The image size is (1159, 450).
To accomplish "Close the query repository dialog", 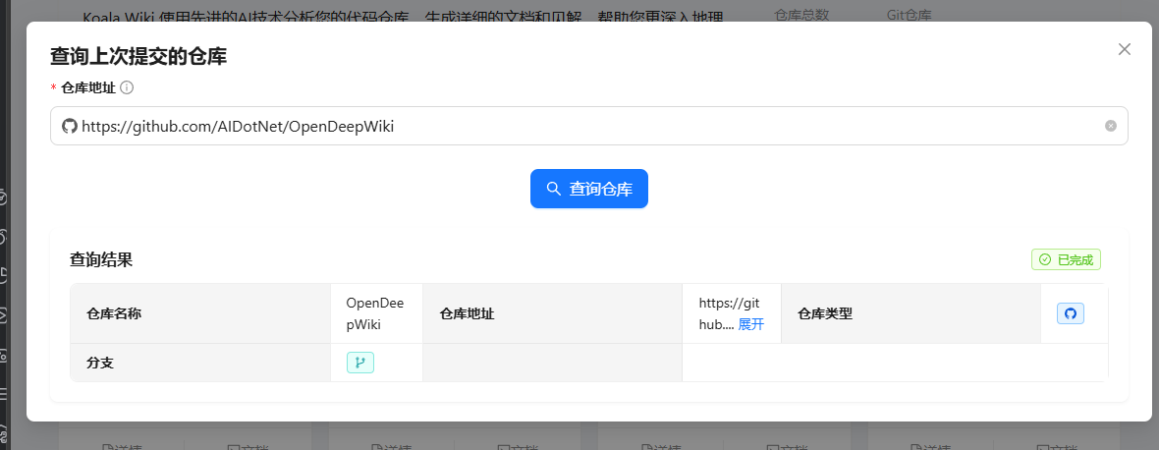I will [x=1125, y=49].
